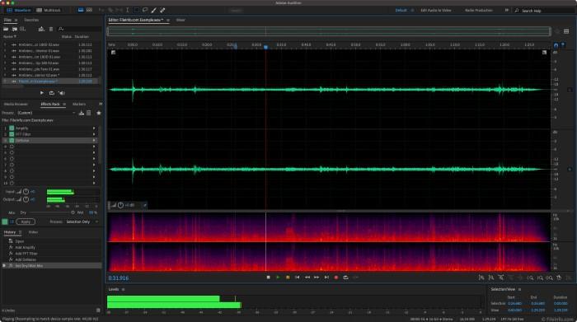Select the Default workspace
This screenshot has height=322, width=577.
tap(401, 10)
